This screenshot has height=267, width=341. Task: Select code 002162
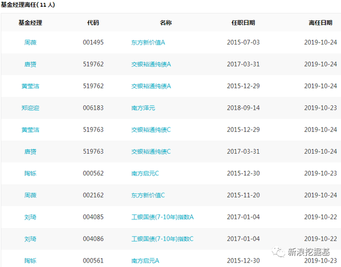(x=93, y=195)
